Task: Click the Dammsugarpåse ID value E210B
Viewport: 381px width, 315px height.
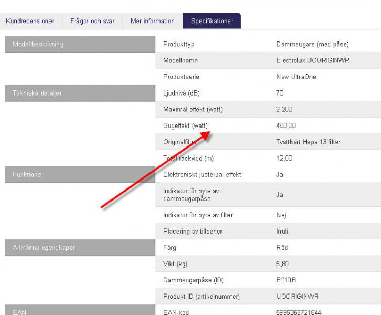Action: (x=286, y=280)
